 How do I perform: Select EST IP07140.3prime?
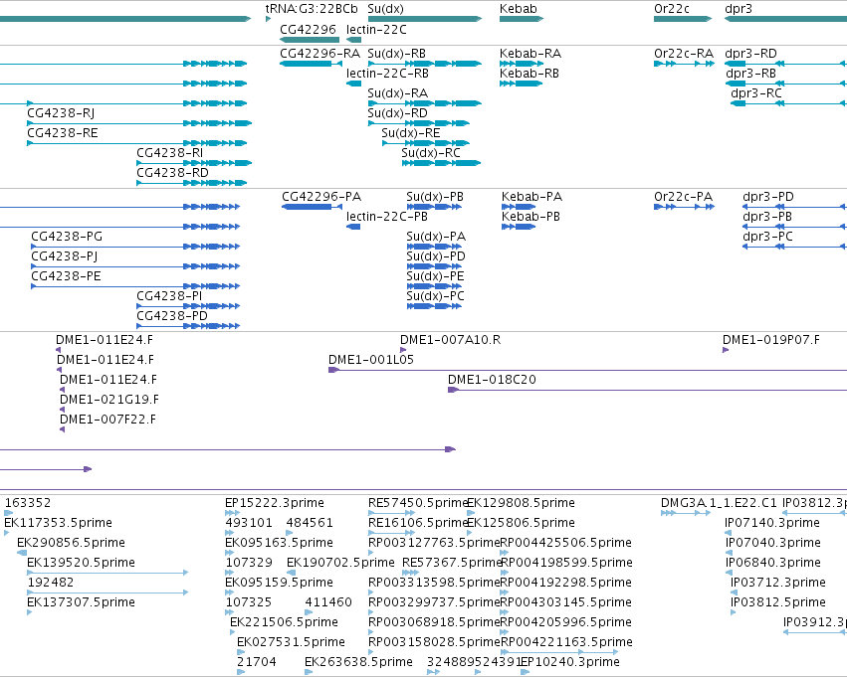click(772, 523)
